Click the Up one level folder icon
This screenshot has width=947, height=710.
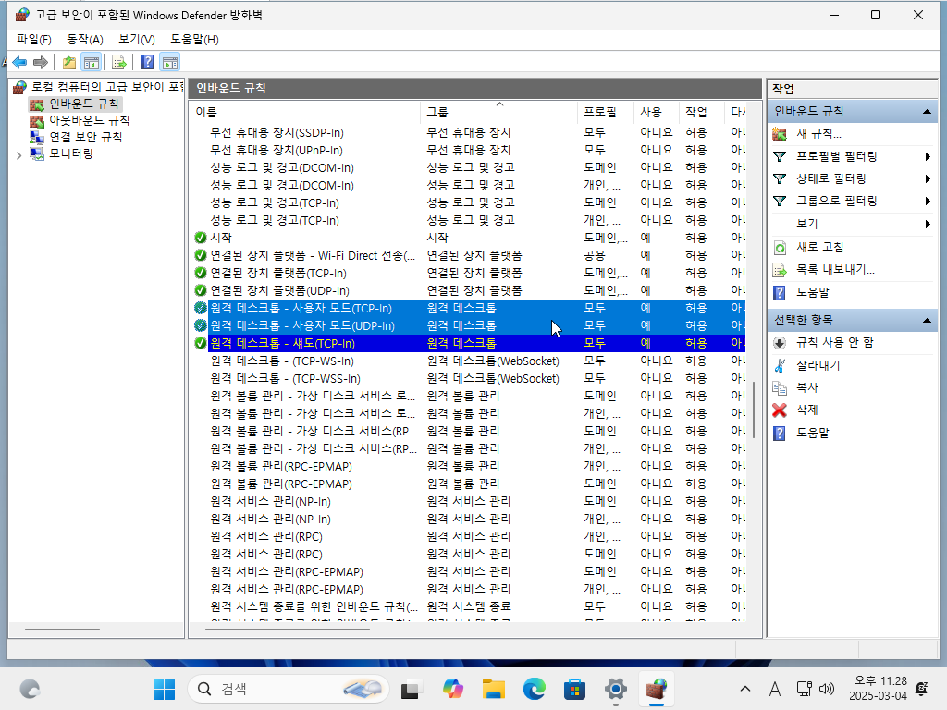[69, 62]
